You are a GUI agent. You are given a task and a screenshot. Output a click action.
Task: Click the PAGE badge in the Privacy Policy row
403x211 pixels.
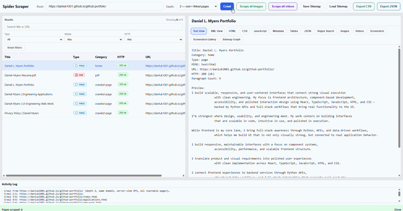80,113
